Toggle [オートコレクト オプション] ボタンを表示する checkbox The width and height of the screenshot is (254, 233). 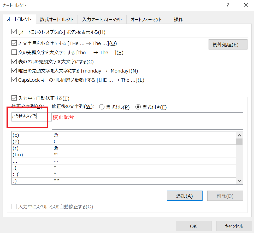point(14,32)
